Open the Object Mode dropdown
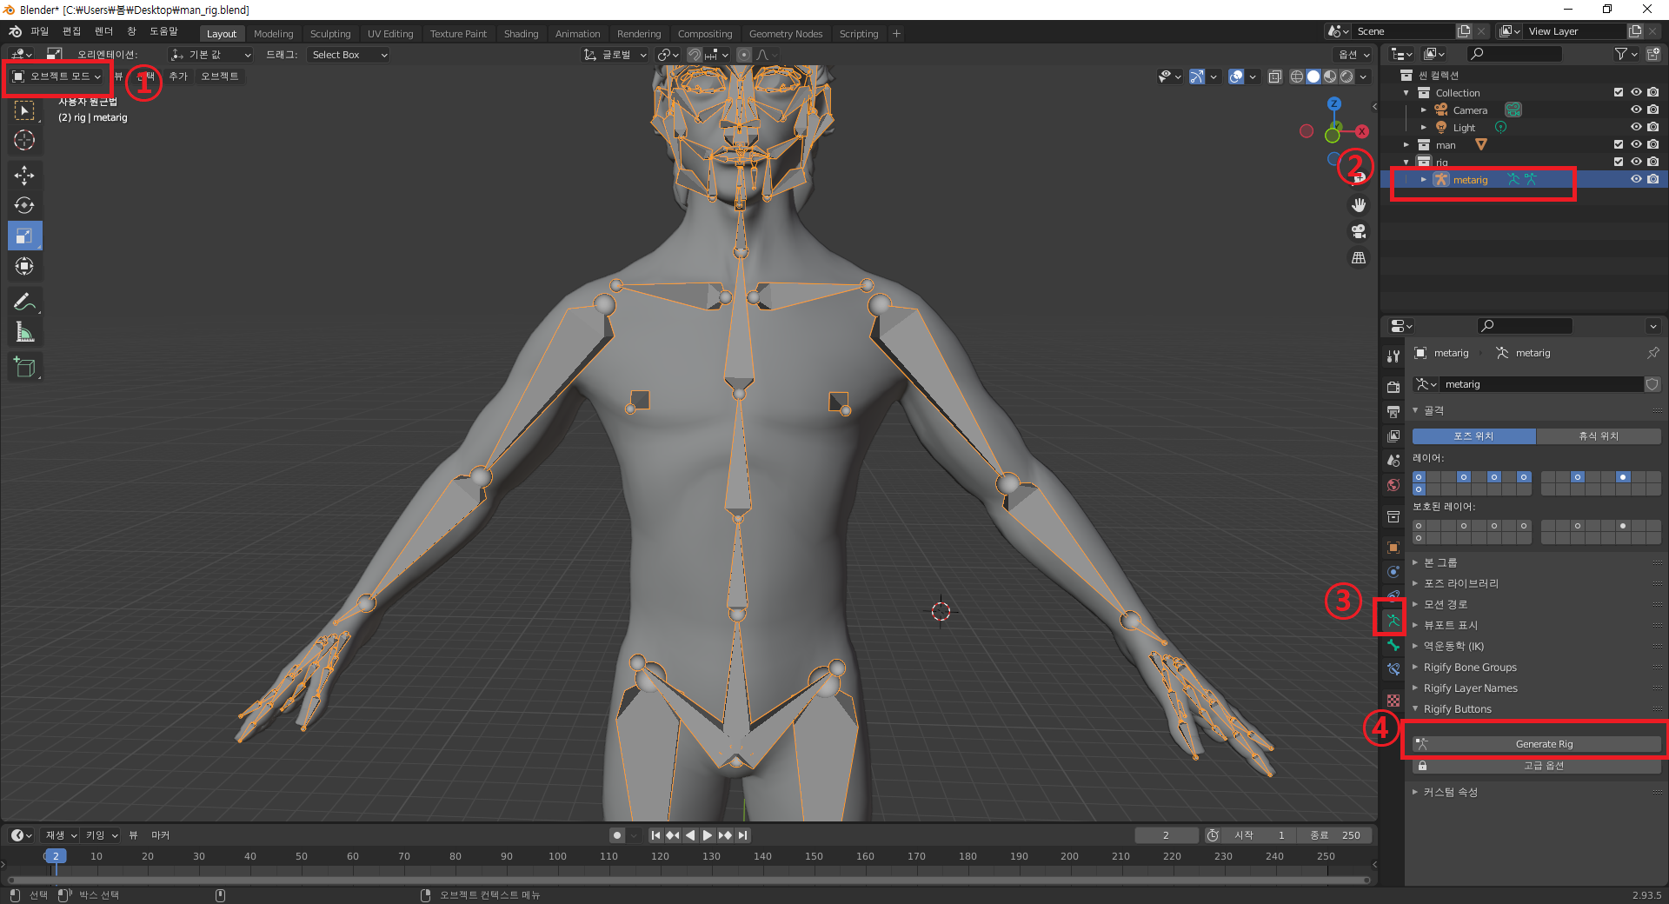 point(57,76)
